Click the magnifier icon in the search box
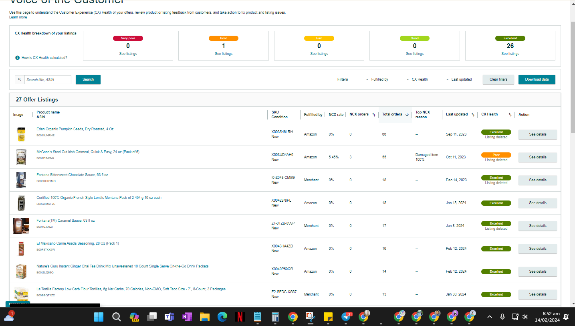The image size is (575, 326). 20,79
